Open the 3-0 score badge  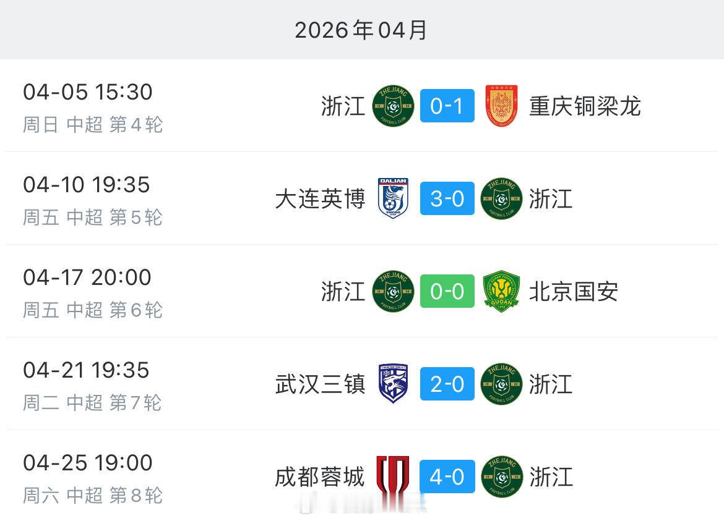pyautogui.click(x=447, y=198)
